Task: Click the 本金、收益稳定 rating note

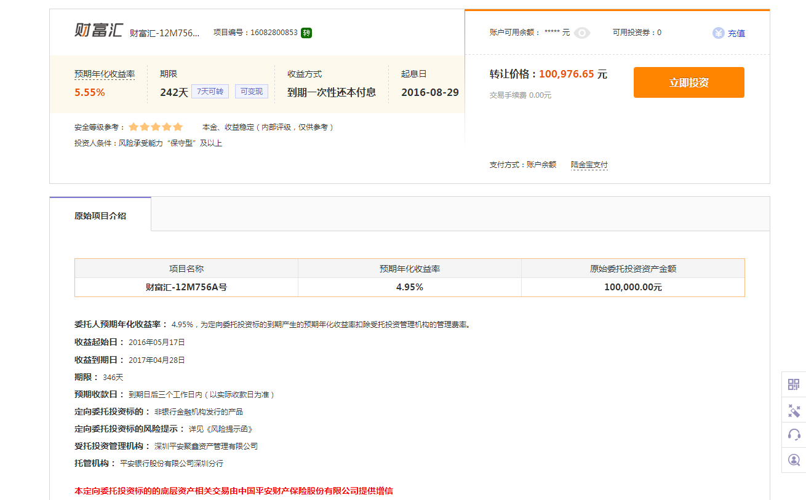Action: (x=269, y=127)
